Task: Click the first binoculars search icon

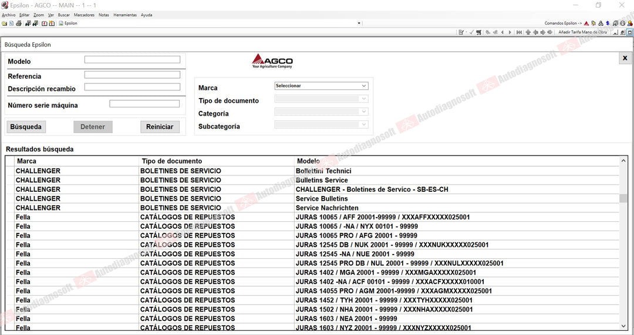Action: (28, 23)
